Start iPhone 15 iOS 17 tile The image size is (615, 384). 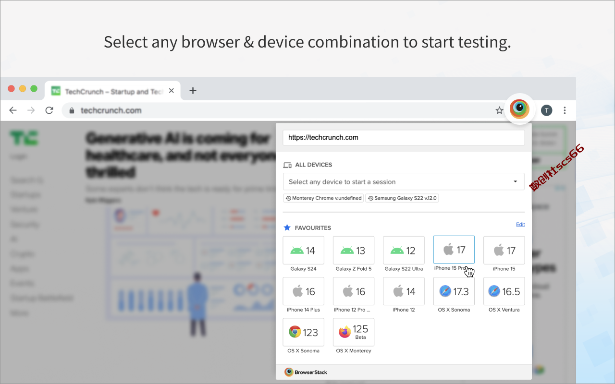click(x=504, y=250)
